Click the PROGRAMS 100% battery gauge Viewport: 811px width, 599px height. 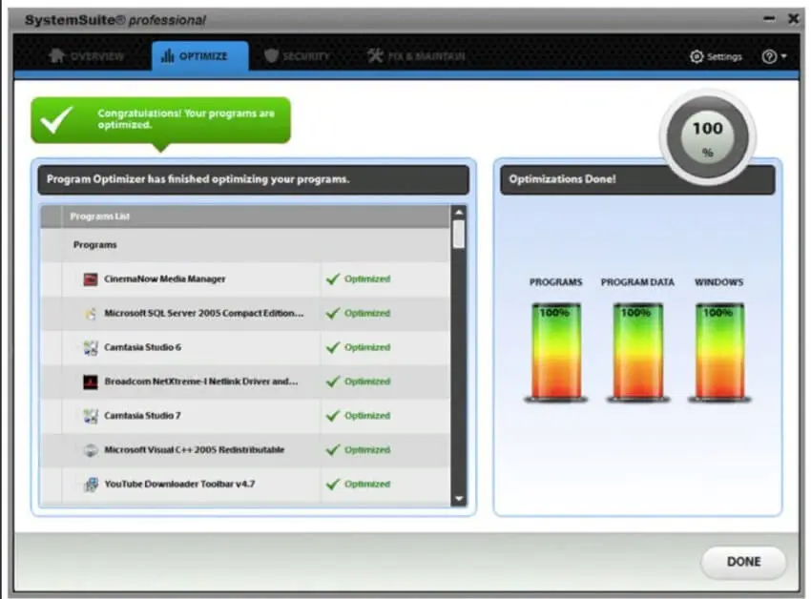coord(556,352)
